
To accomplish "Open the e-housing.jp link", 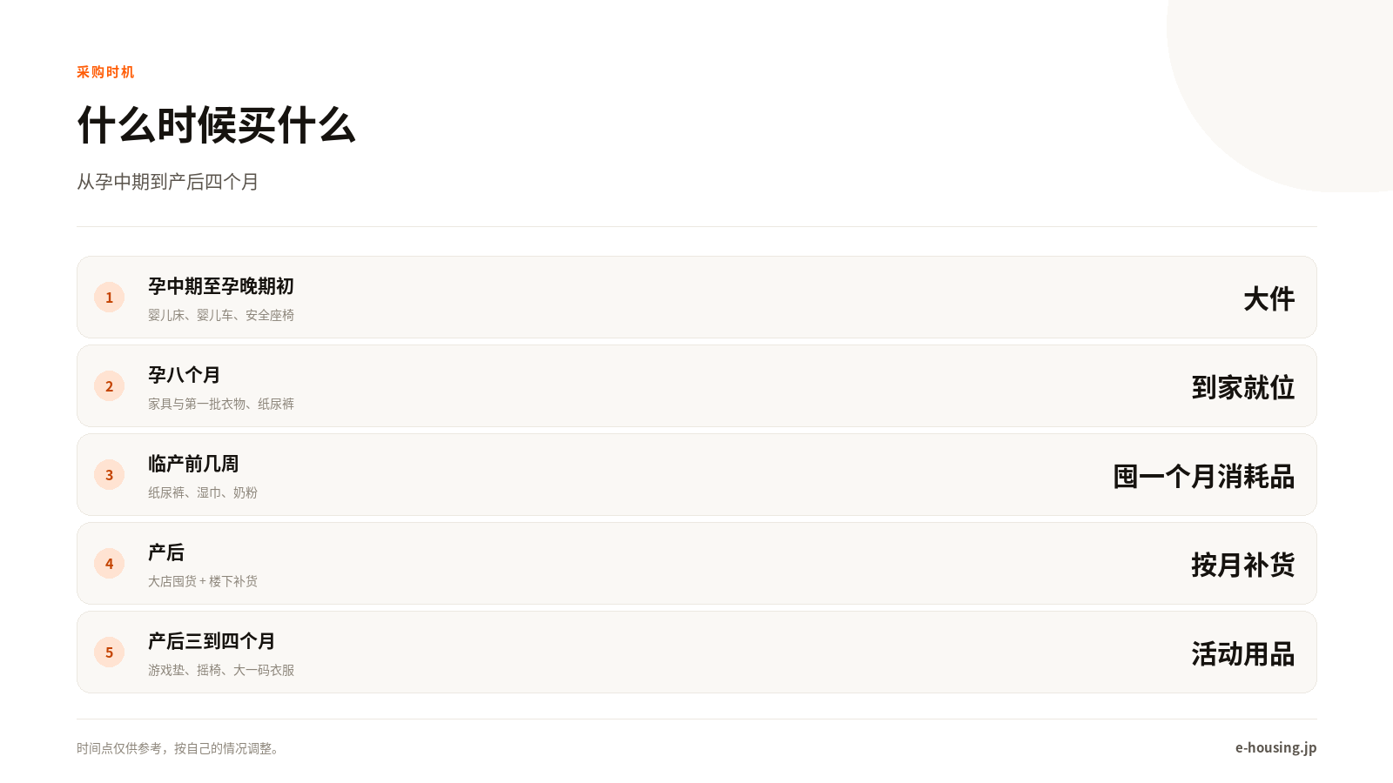I will tap(1275, 747).
